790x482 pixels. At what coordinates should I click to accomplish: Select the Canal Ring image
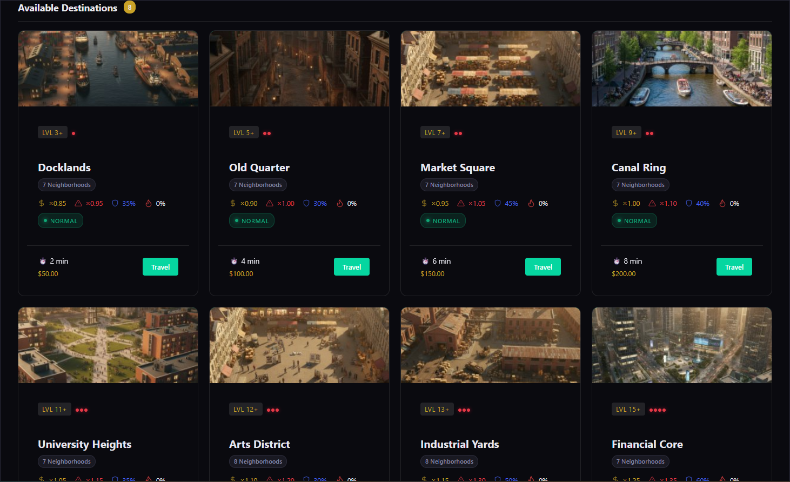click(681, 69)
